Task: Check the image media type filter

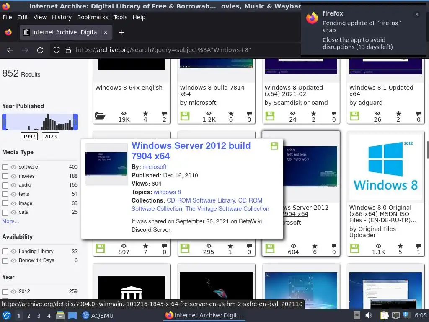Action: click(x=5, y=203)
